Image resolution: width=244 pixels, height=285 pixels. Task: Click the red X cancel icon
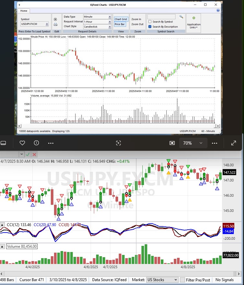coord(34,155)
